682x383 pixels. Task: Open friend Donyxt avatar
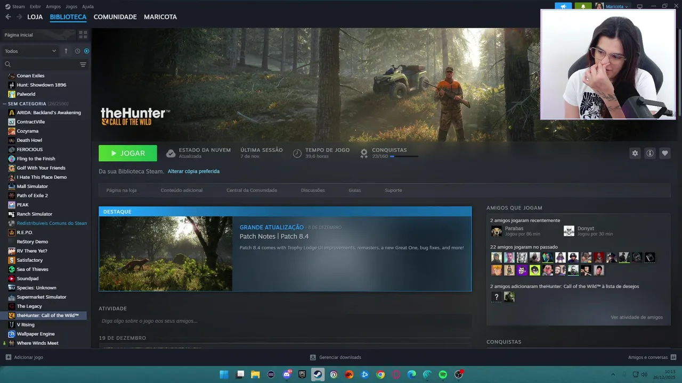click(569, 231)
